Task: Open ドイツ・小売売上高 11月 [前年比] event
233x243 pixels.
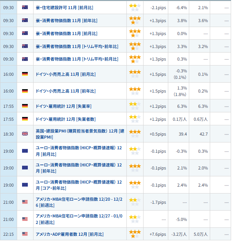Action: click(x=65, y=91)
